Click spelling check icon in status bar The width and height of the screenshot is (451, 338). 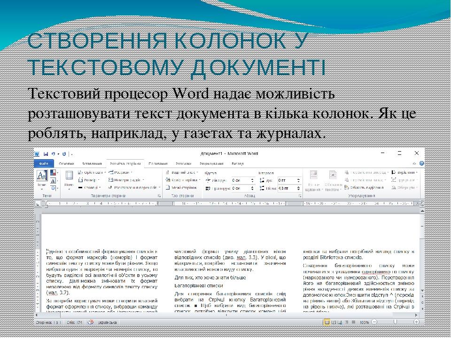[91, 322]
